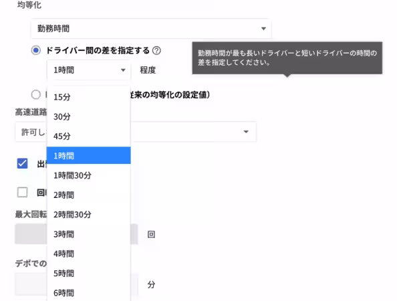
Task: Choose 4時間 option
Action: (x=89, y=254)
